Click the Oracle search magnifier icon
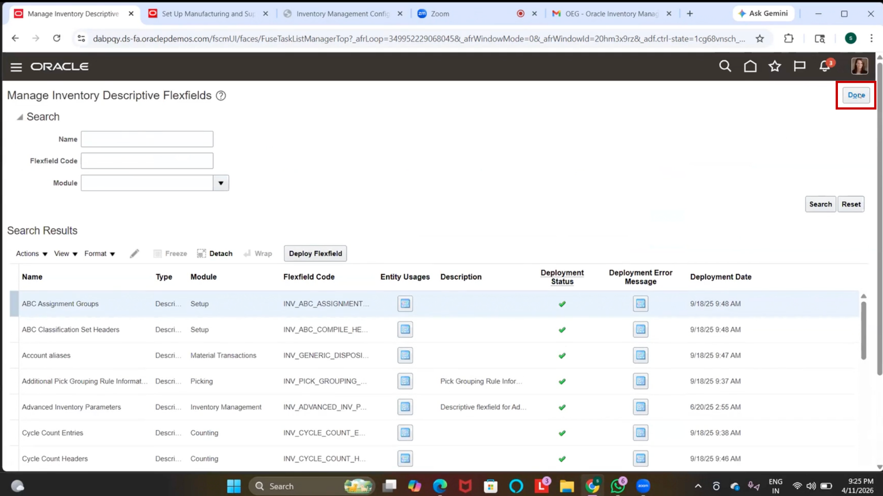883x496 pixels. 725,66
